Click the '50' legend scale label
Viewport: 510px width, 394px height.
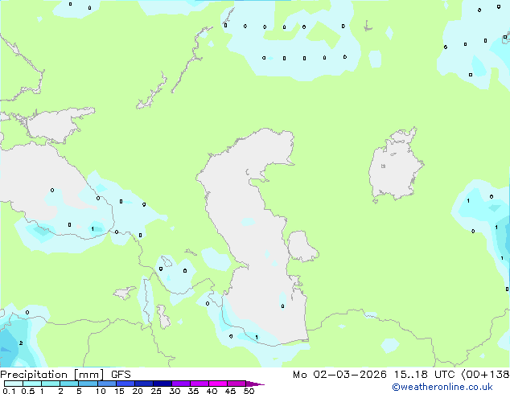pyautogui.click(x=249, y=391)
